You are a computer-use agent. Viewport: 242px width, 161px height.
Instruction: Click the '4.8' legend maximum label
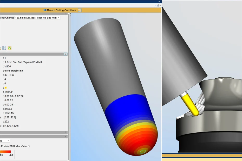click(x=11, y=155)
